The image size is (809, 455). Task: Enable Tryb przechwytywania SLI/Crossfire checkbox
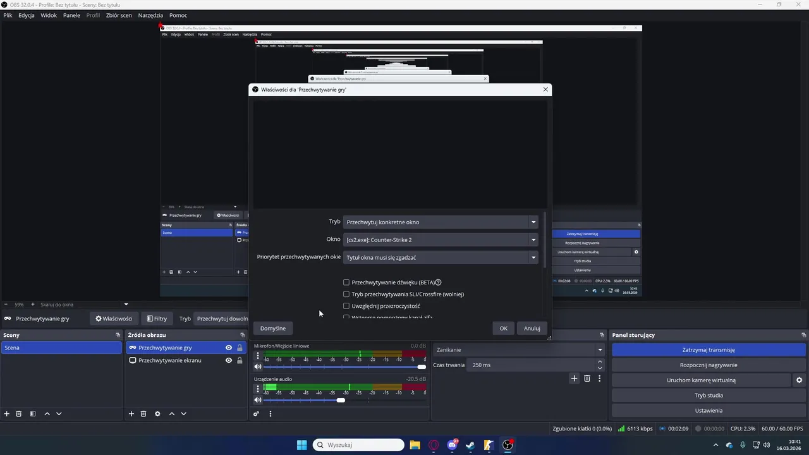(346, 294)
